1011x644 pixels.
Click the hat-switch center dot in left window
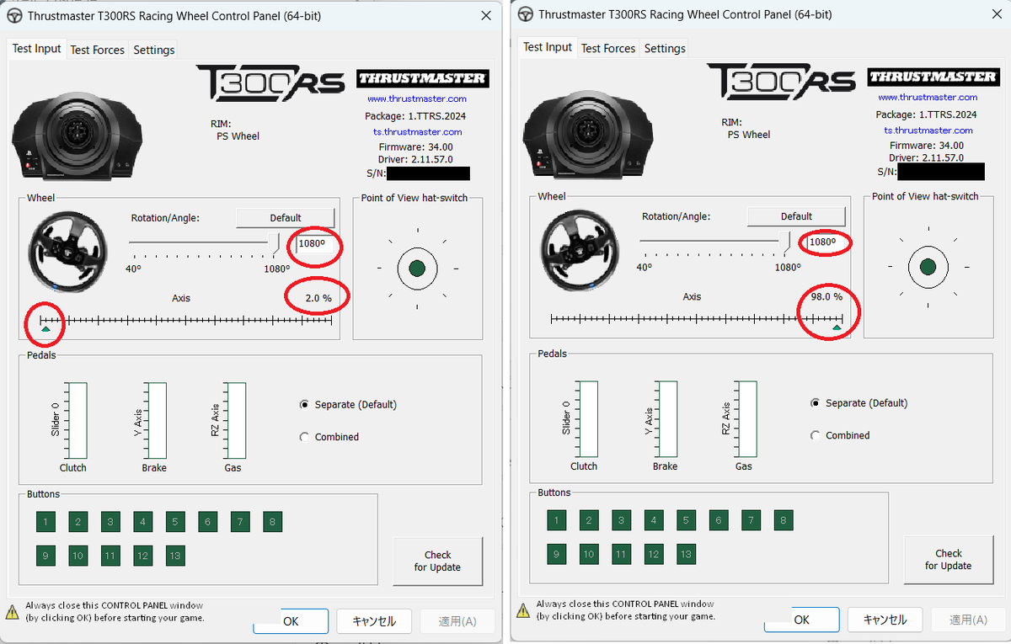click(x=416, y=269)
